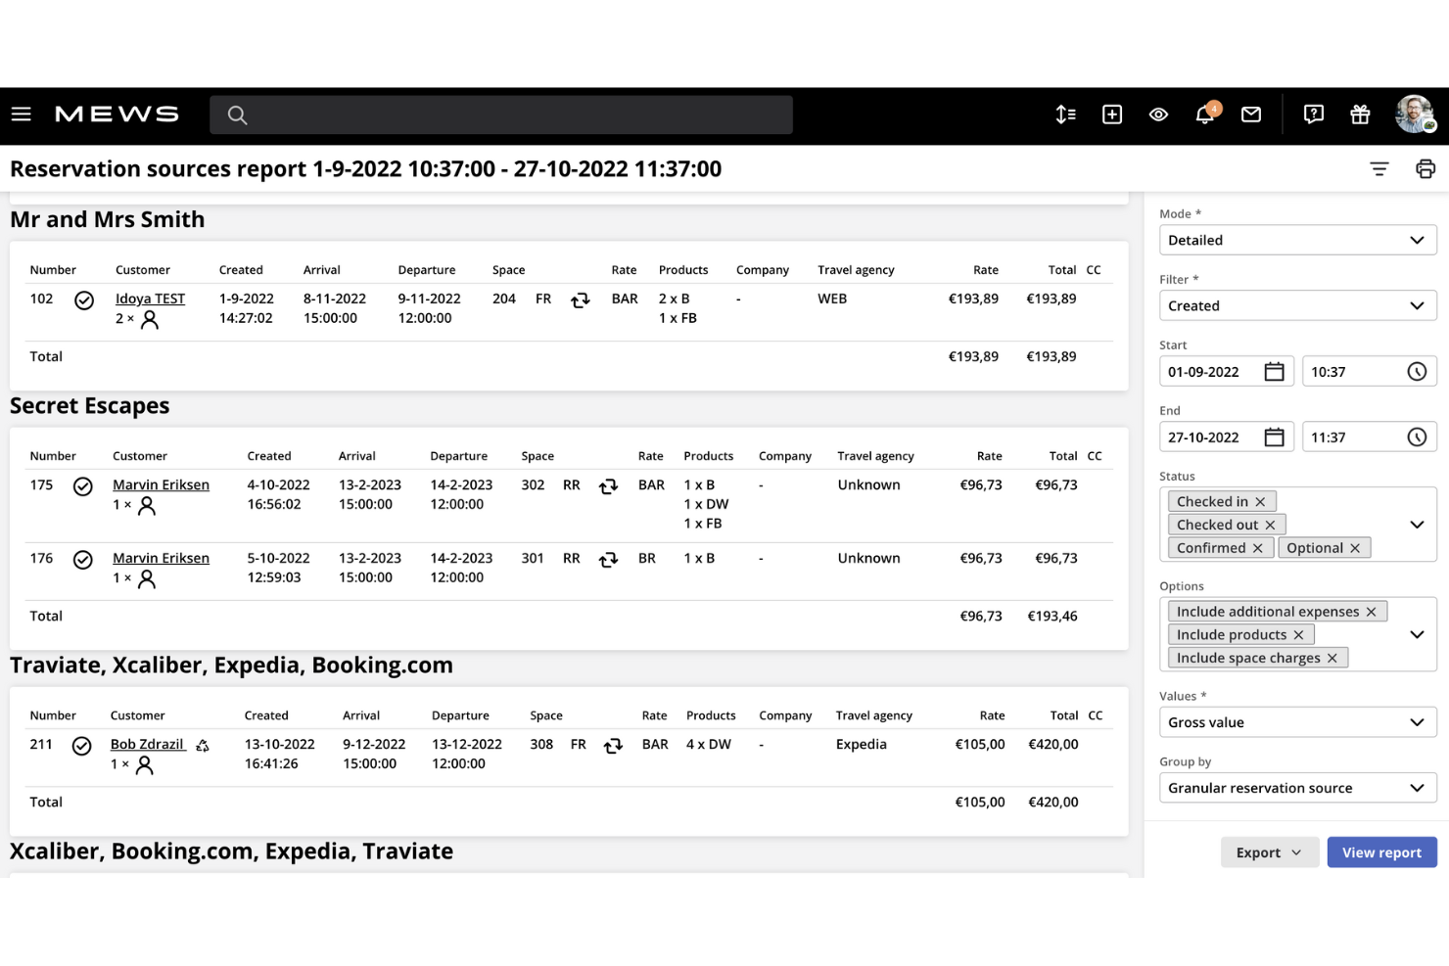Remove the Confirmed status tag
This screenshot has width=1449, height=966.
point(1258,548)
